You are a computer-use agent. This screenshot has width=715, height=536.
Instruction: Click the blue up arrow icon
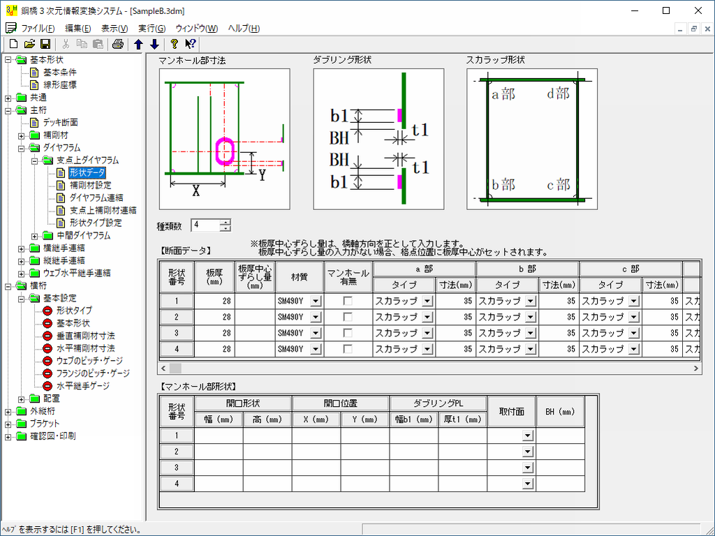coord(139,44)
